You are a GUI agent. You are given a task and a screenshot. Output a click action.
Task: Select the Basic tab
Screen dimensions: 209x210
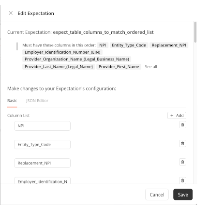pyautogui.click(x=12, y=101)
